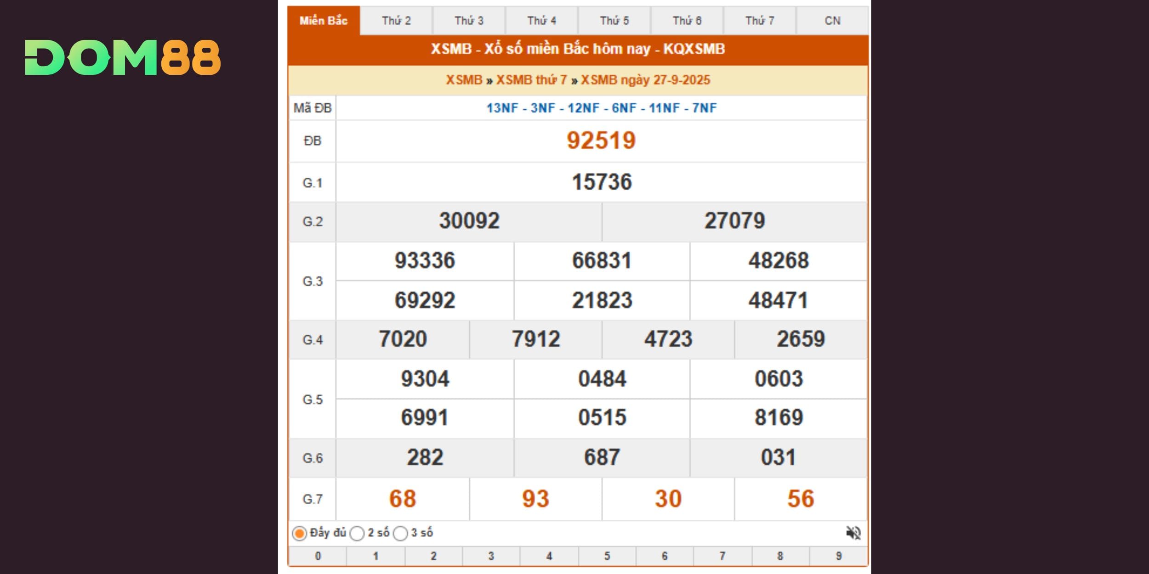
Task: Open the XSMB thứ 7 link
Action: pos(531,80)
